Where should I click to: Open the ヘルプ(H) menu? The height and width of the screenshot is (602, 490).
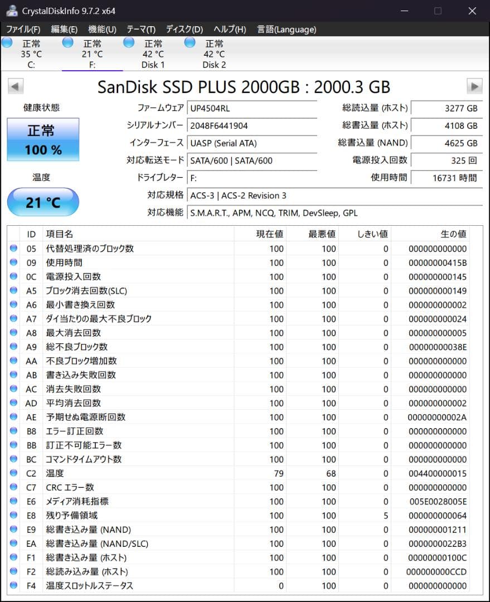click(229, 29)
